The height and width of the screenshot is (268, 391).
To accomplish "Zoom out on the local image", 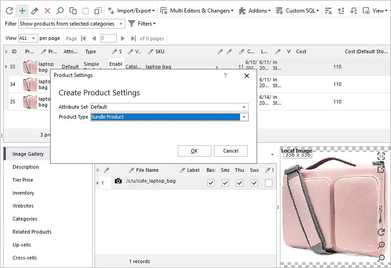I will point(381,258).
